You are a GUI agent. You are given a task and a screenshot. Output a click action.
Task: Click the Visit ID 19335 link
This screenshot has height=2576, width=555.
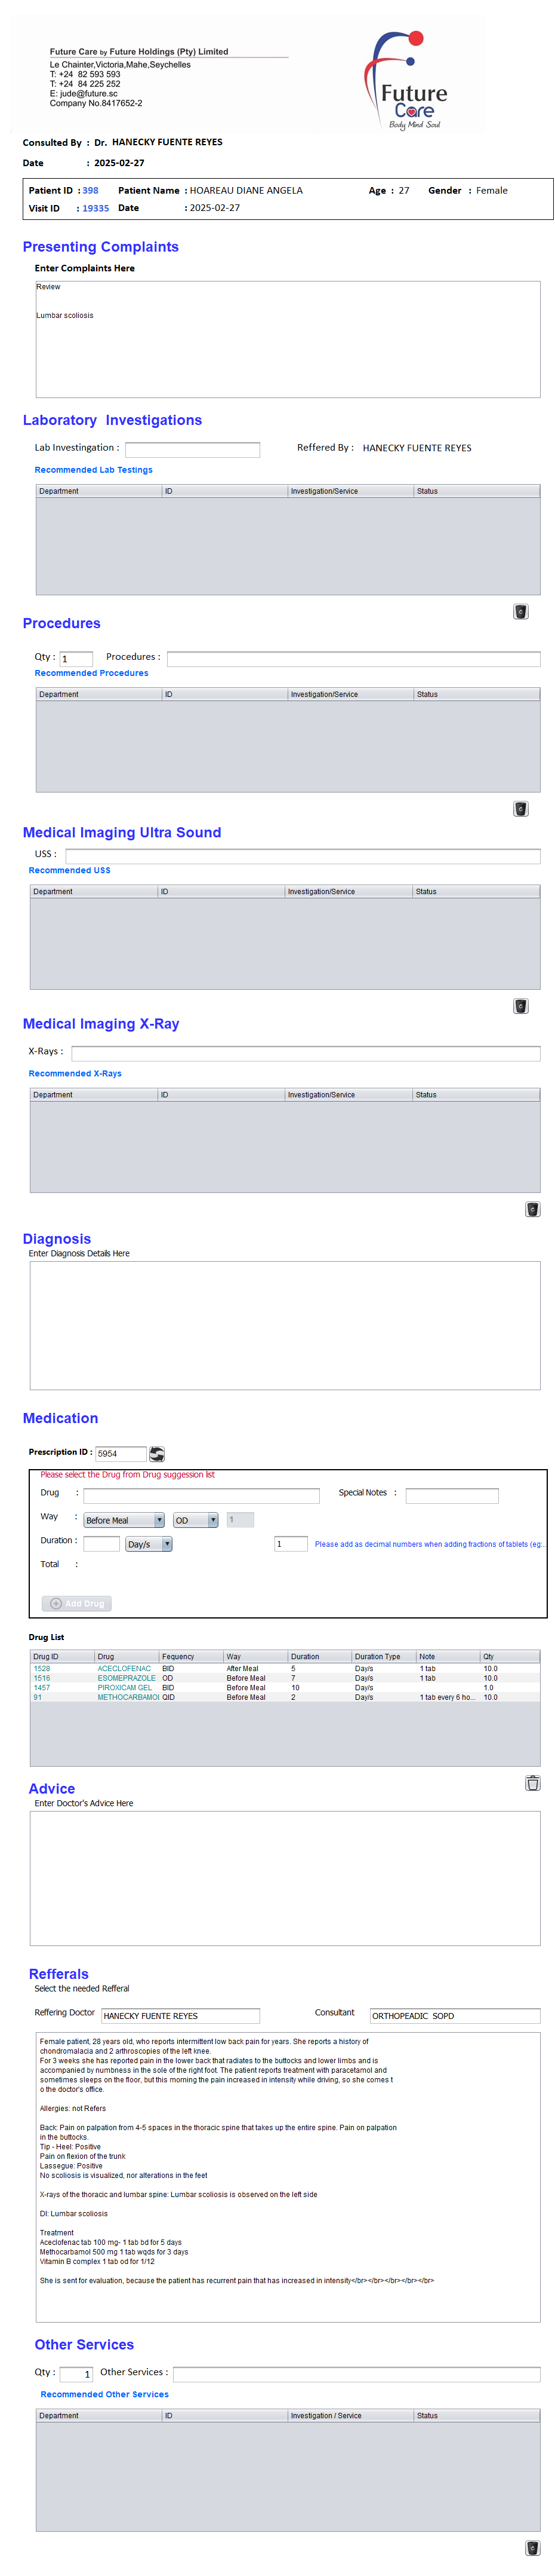(96, 209)
